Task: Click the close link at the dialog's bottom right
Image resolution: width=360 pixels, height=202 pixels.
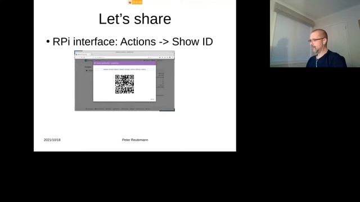Action: point(152,99)
